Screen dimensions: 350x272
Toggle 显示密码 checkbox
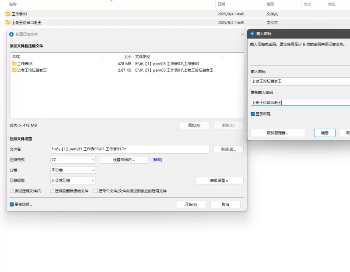click(x=253, y=114)
